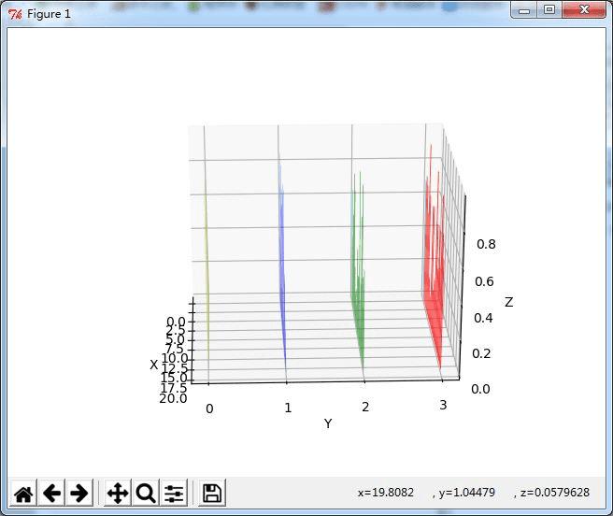Maximize the Figure 1 window

coord(549,9)
